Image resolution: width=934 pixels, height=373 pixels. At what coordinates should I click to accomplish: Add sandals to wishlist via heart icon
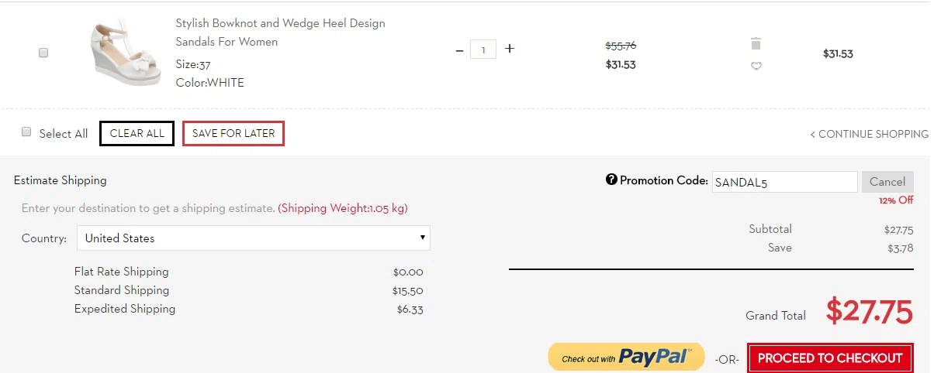tap(756, 67)
